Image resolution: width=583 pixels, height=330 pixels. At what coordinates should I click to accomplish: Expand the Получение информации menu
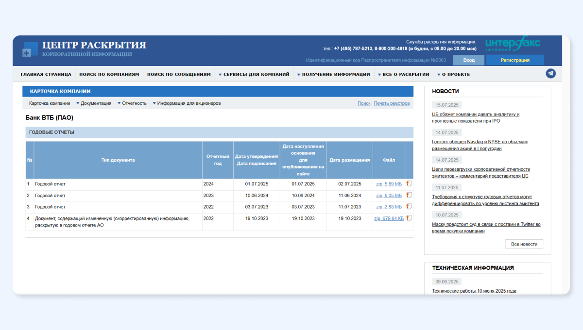pyautogui.click(x=333, y=74)
